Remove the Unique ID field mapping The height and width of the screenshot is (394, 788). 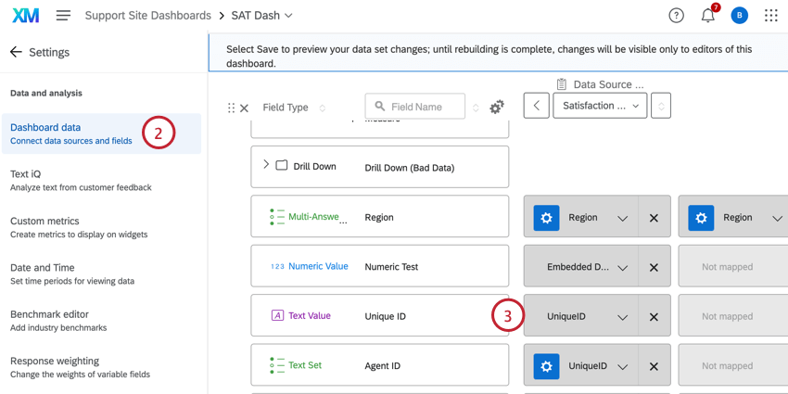[654, 317]
